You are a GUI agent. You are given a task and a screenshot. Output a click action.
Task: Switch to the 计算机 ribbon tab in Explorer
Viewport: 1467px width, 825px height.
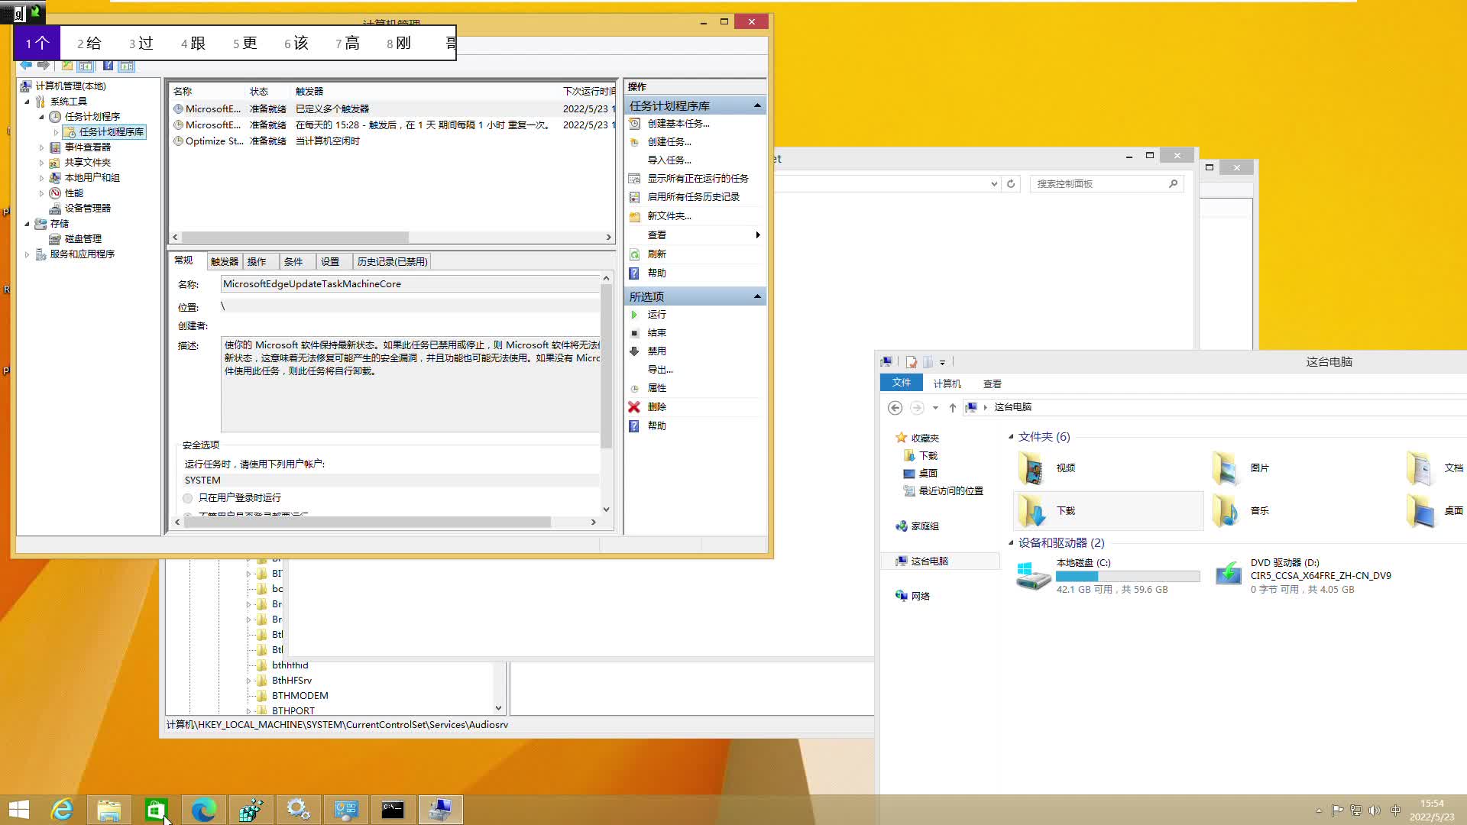pyautogui.click(x=947, y=383)
